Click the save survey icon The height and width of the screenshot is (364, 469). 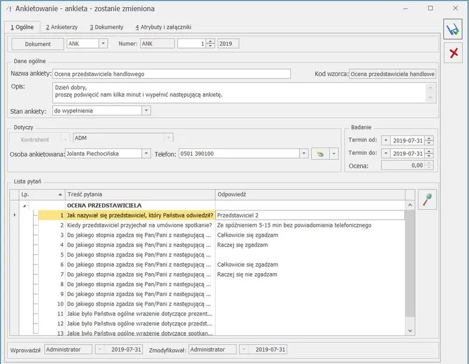point(453,29)
